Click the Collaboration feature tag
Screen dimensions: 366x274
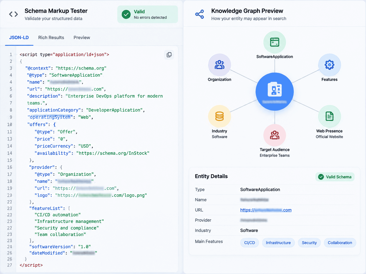[340, 243]
